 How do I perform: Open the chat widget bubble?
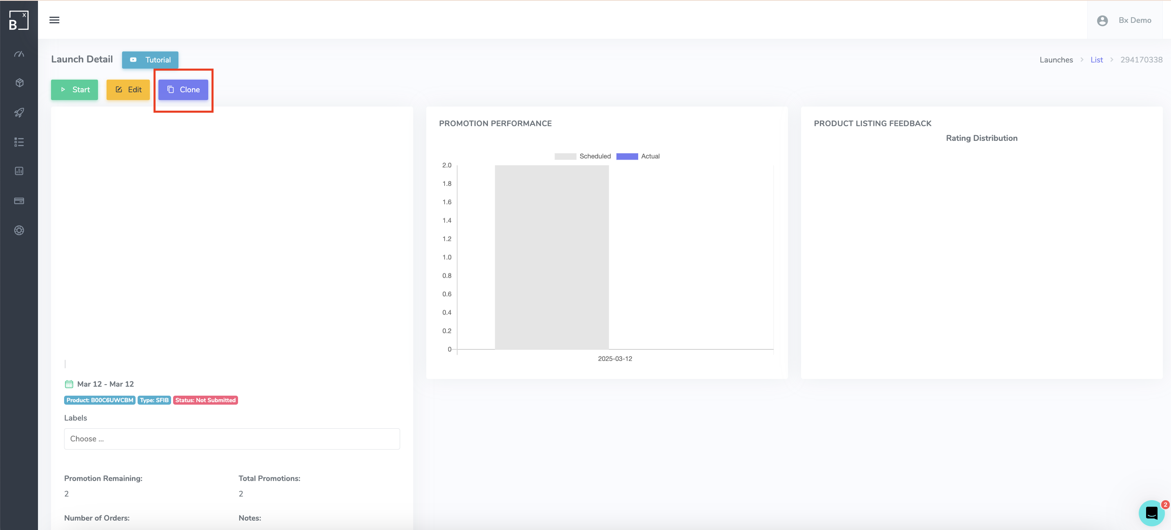[1151, 513]
